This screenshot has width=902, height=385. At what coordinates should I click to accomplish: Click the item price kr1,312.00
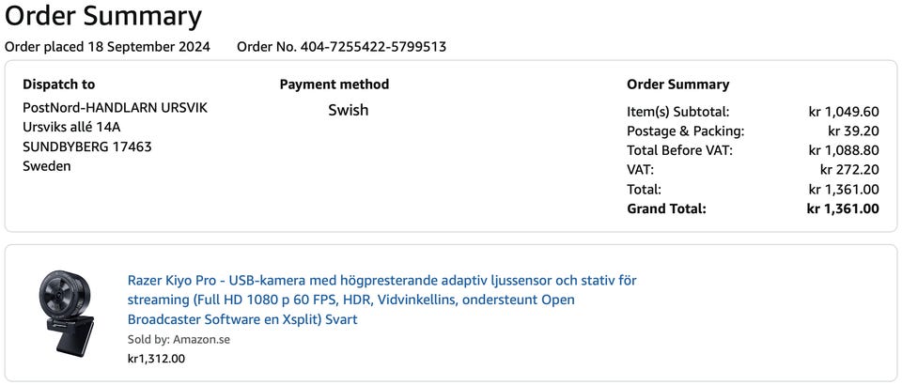(x=156, y=358)
